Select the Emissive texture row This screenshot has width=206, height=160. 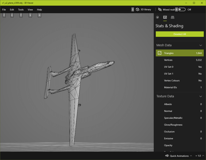tap(180, 138)
